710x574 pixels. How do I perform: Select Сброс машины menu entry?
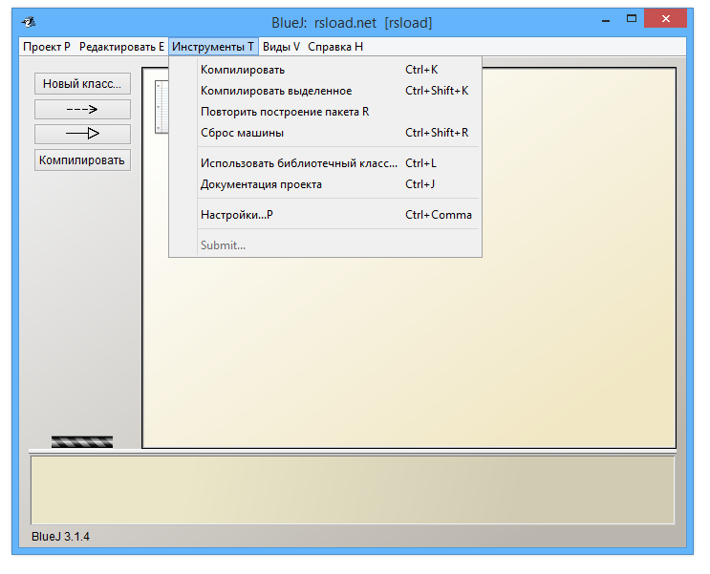tap(325, 133)
